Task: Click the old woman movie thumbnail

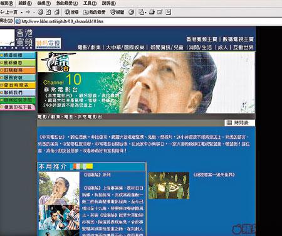Action: 59,188
